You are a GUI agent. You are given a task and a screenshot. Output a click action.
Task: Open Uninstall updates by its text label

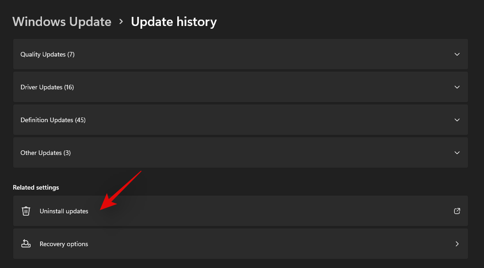point(64,211)
